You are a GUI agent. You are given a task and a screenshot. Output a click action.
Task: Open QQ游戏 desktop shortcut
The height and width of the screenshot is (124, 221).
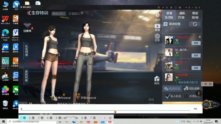coord(5,76)
